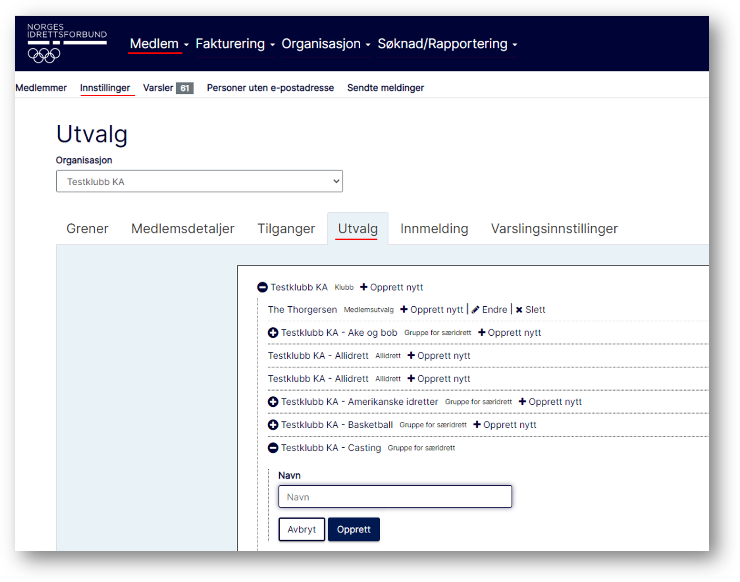Click Slett for The Thorgersen
740x582 pixels.
pos(530,310)
